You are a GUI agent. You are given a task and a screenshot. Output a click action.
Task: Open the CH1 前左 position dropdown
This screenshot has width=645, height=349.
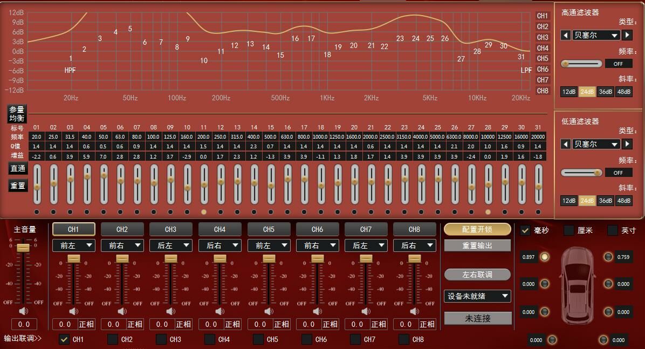(x=73, y=245)
